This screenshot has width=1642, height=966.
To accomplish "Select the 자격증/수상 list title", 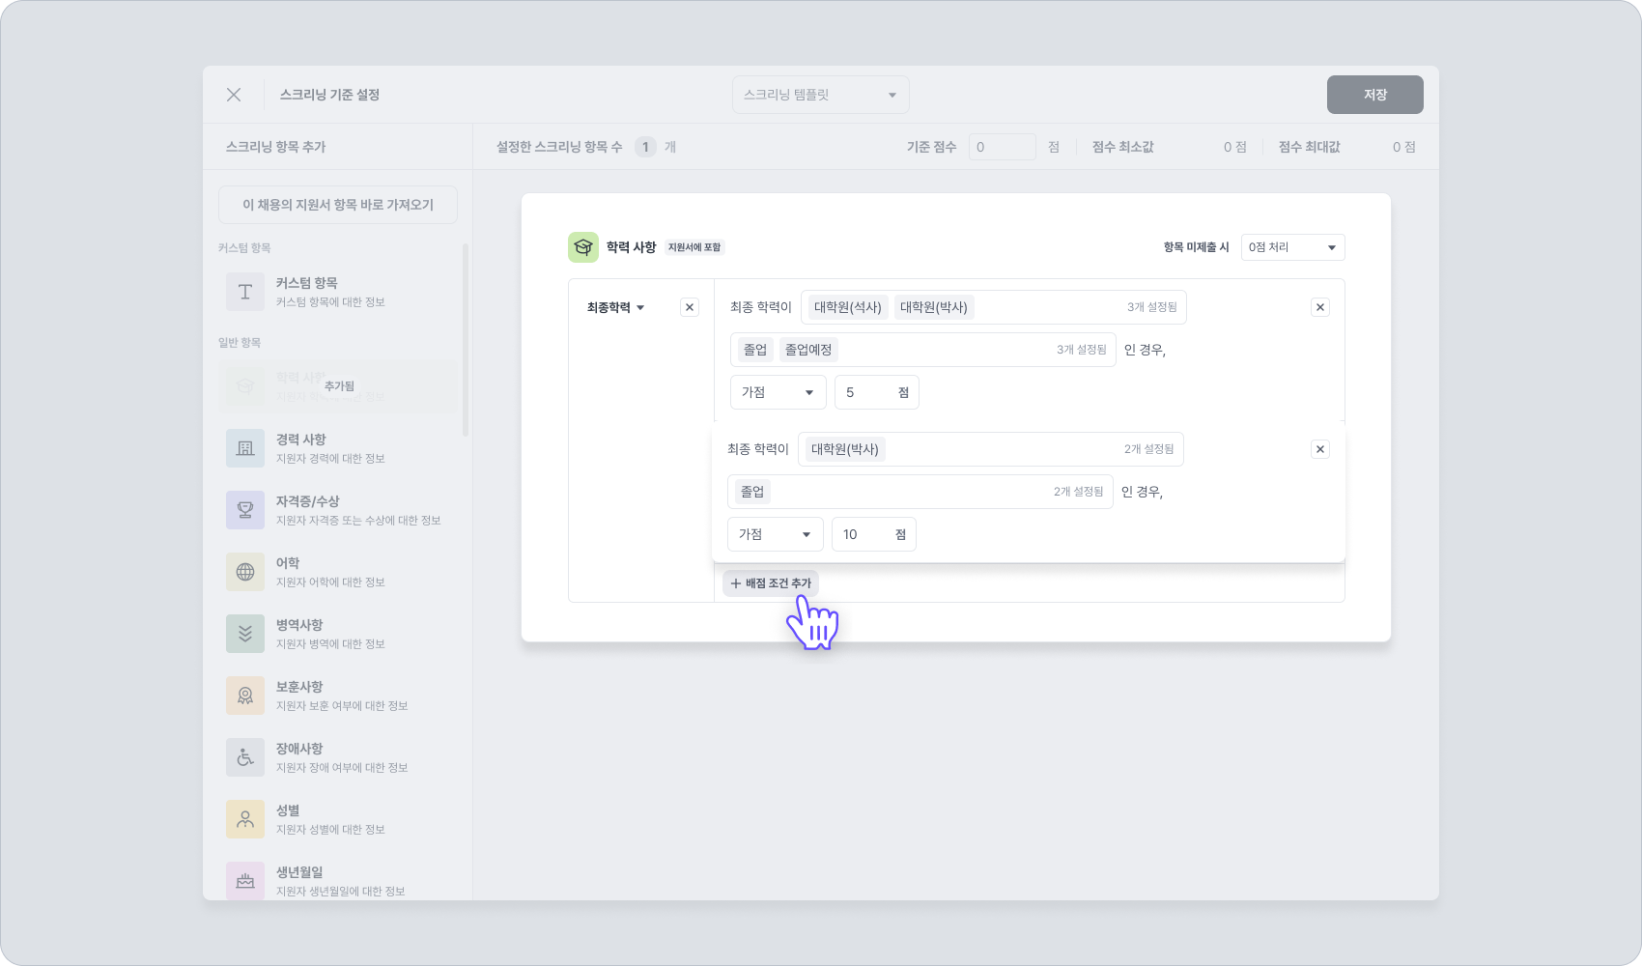I will [x=308, y=501].
